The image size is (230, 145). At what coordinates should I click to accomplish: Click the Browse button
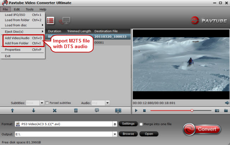pyautogui.click(x=128, y=134)
